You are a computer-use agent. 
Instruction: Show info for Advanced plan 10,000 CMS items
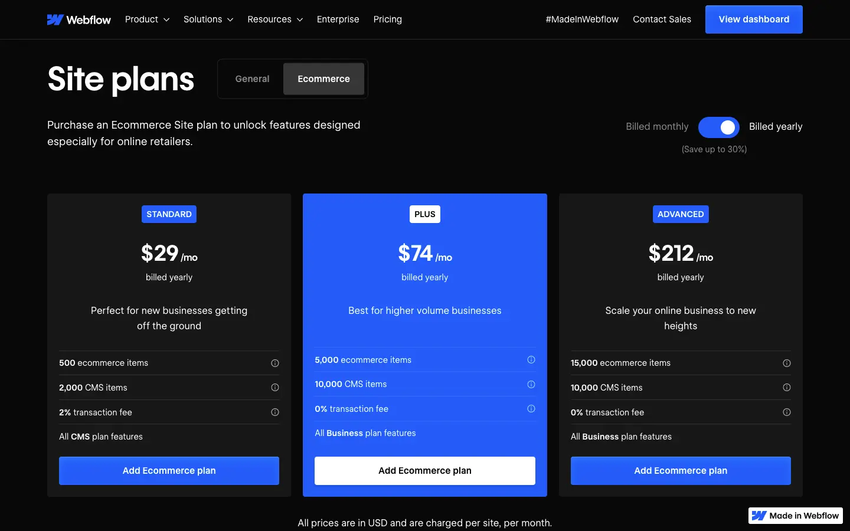[787, 388]
